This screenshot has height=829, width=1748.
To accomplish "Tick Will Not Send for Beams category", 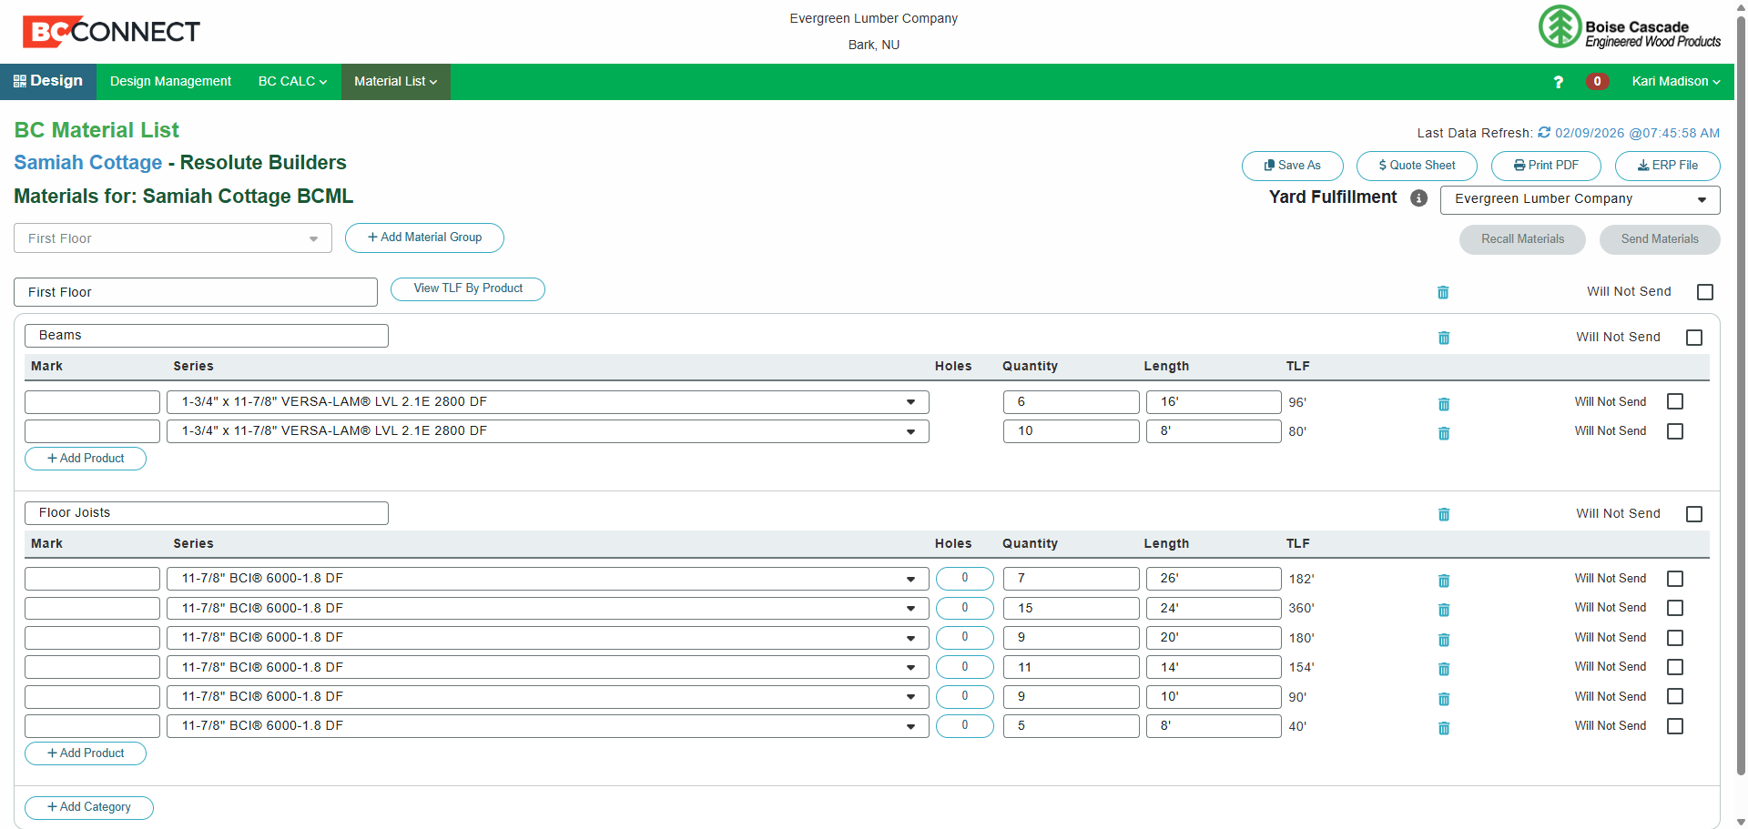I will [1694, 338].
